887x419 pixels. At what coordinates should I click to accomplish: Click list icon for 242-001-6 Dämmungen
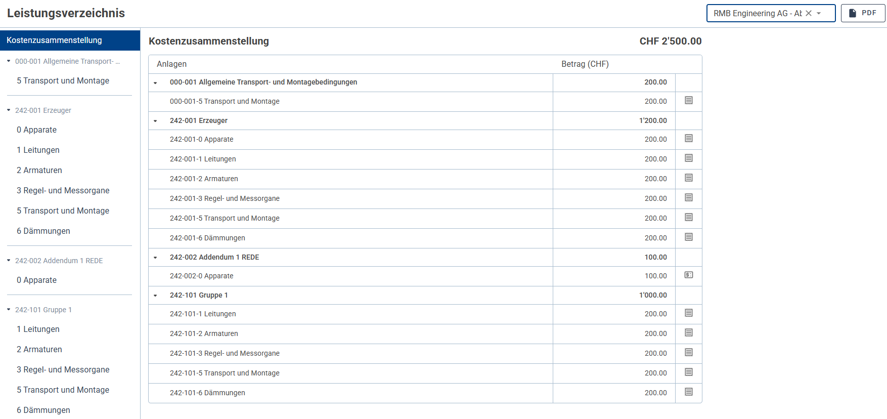[688, 237]
